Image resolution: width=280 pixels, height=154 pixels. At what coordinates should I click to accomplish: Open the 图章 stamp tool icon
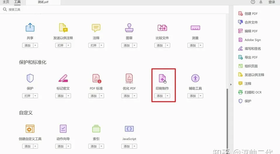[129, 28]
